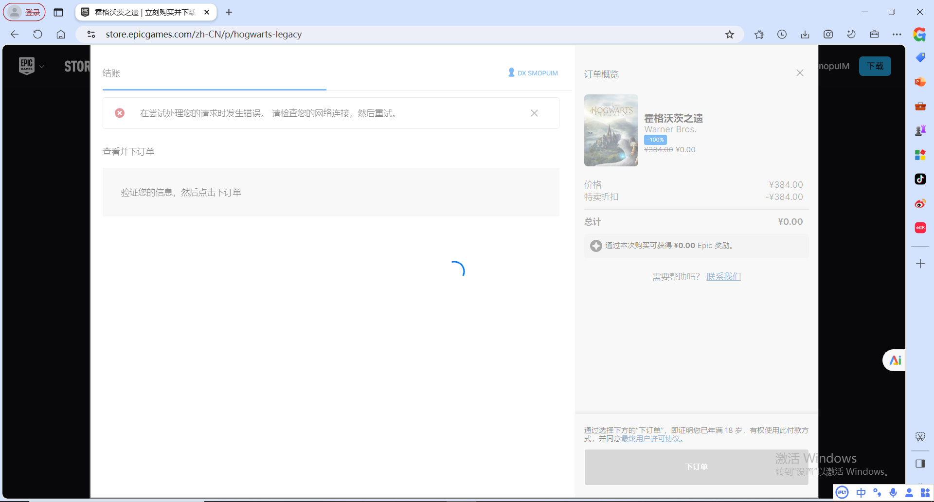Click the blue 下载 download button
934x502 pixels.
tap(875, 66)
